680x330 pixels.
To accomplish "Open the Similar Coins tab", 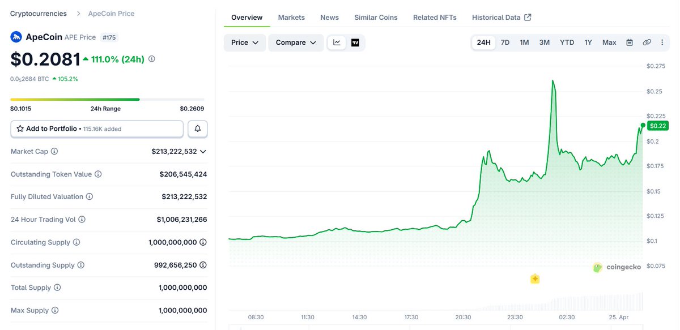I will 376,18.
